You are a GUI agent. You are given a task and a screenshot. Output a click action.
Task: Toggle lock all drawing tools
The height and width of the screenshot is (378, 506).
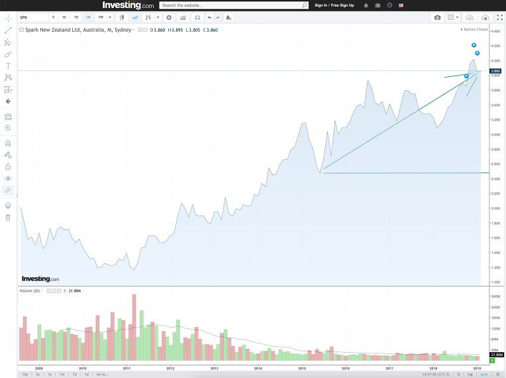point(8,166)
